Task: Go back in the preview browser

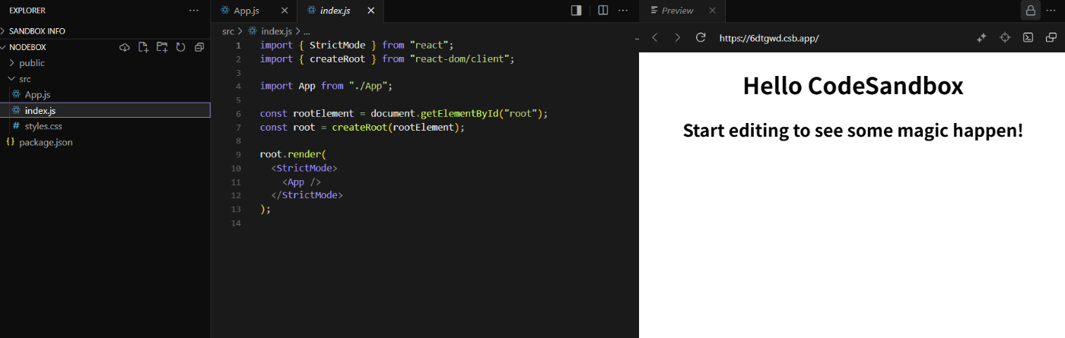Action: [x=655, y=37]
